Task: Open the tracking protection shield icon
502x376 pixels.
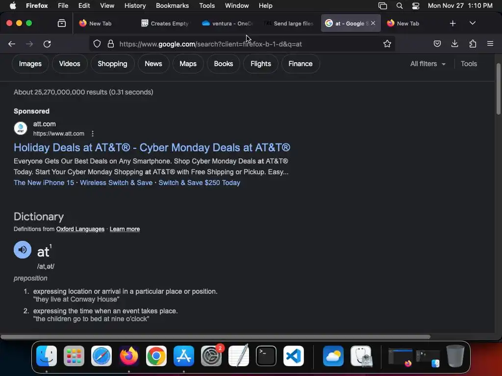Action: (x=97, y=44)
